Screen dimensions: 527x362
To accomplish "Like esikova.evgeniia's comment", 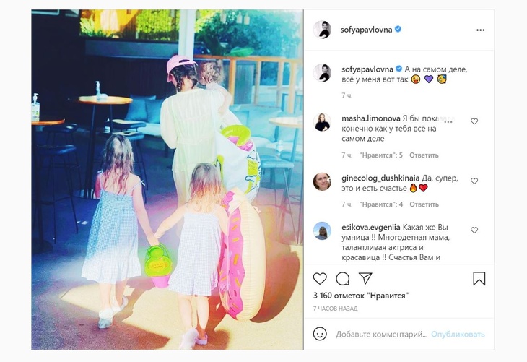I will (474, 230).
